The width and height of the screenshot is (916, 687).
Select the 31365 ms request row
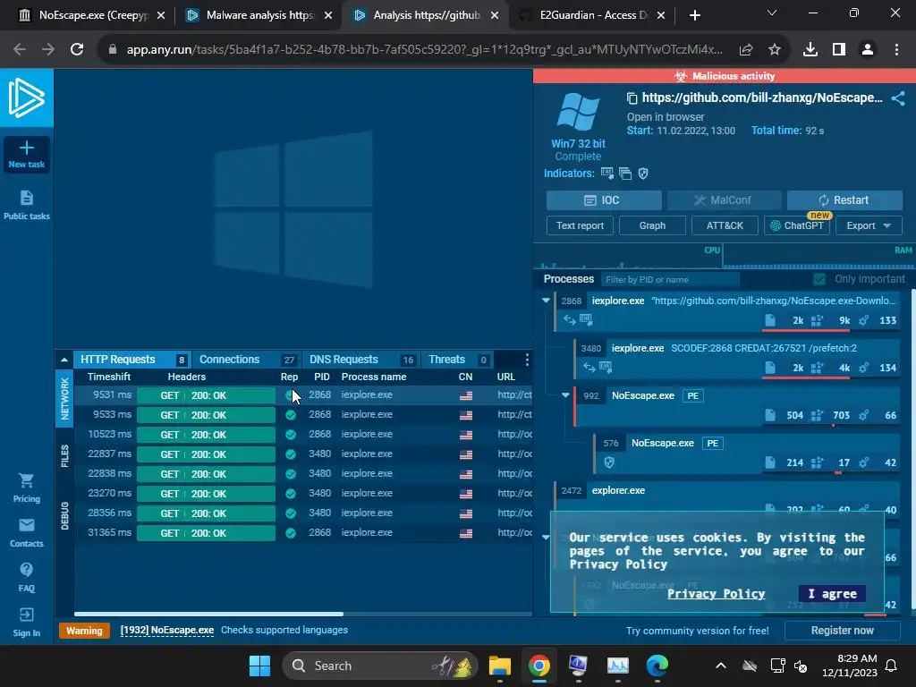(x=302, y=533)
